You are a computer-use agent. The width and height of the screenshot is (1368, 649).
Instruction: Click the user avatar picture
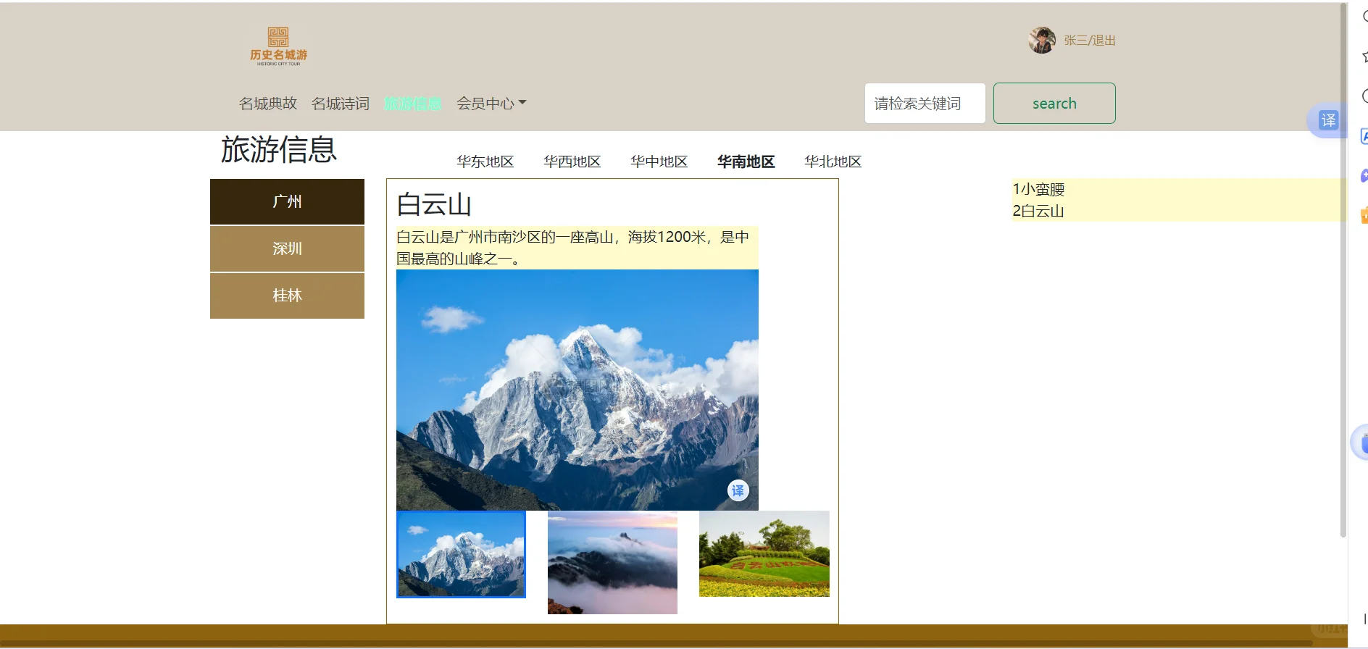point(1042,41)
